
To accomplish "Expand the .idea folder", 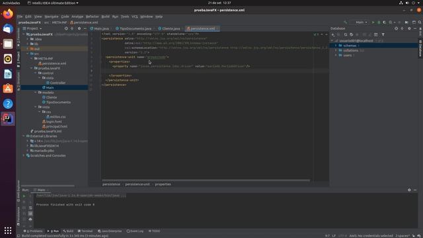I will [28, 39].
